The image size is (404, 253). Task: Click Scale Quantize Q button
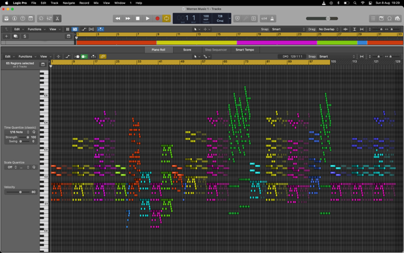click(x=33, y=167)
